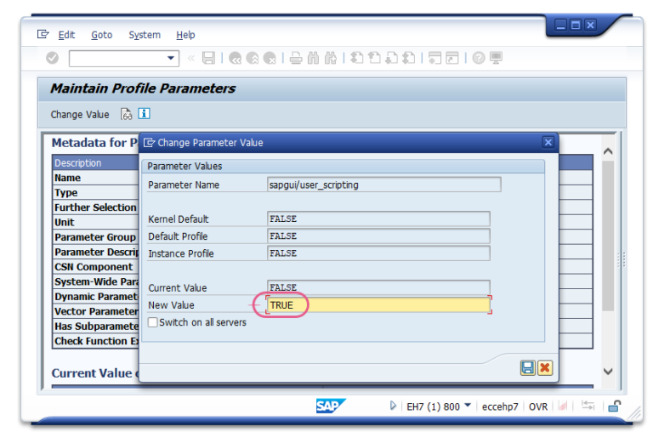Click the Help question mark icon
Viewport: 653px width, 443px height.
pyautogui.click(x=479, y=58)
